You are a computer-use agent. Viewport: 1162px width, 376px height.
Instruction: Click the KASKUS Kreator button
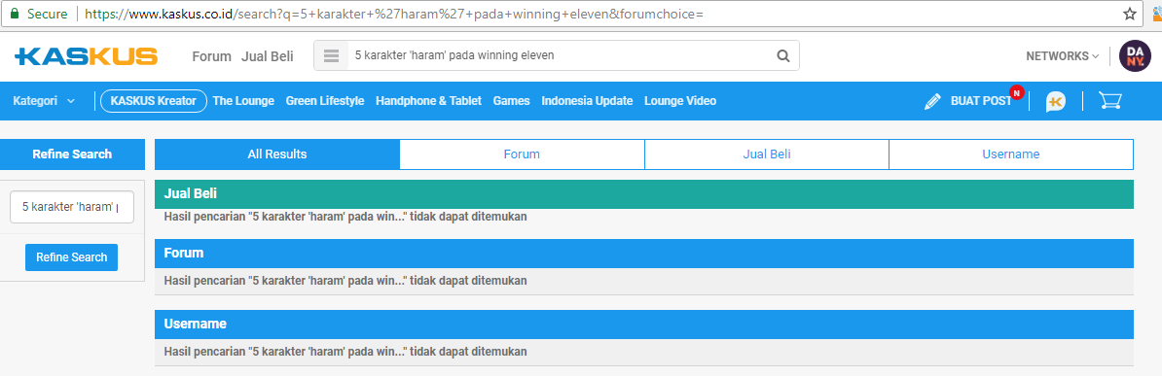pos(154,101)
